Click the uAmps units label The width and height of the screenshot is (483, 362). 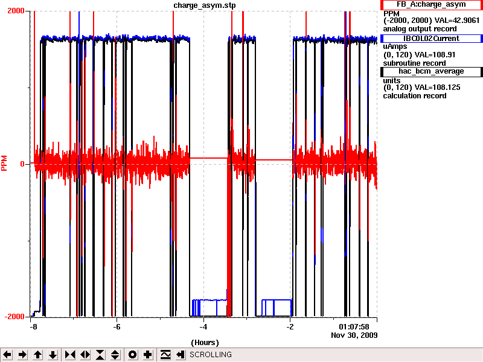tap(395, 46)
